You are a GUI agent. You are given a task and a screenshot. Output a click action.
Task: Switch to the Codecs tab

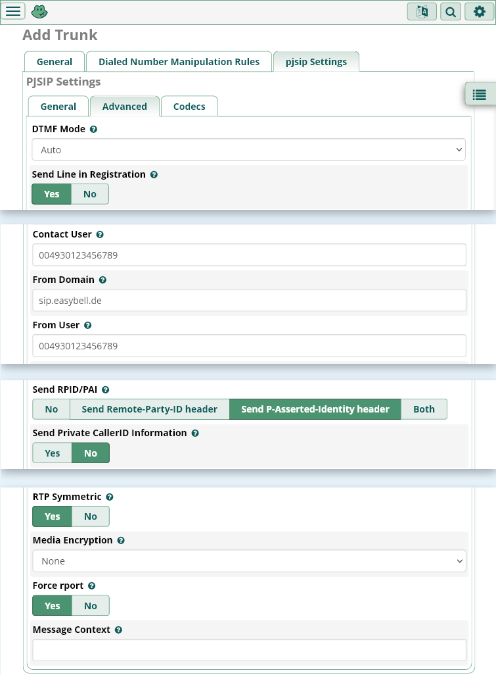click(x=189, y=107)
